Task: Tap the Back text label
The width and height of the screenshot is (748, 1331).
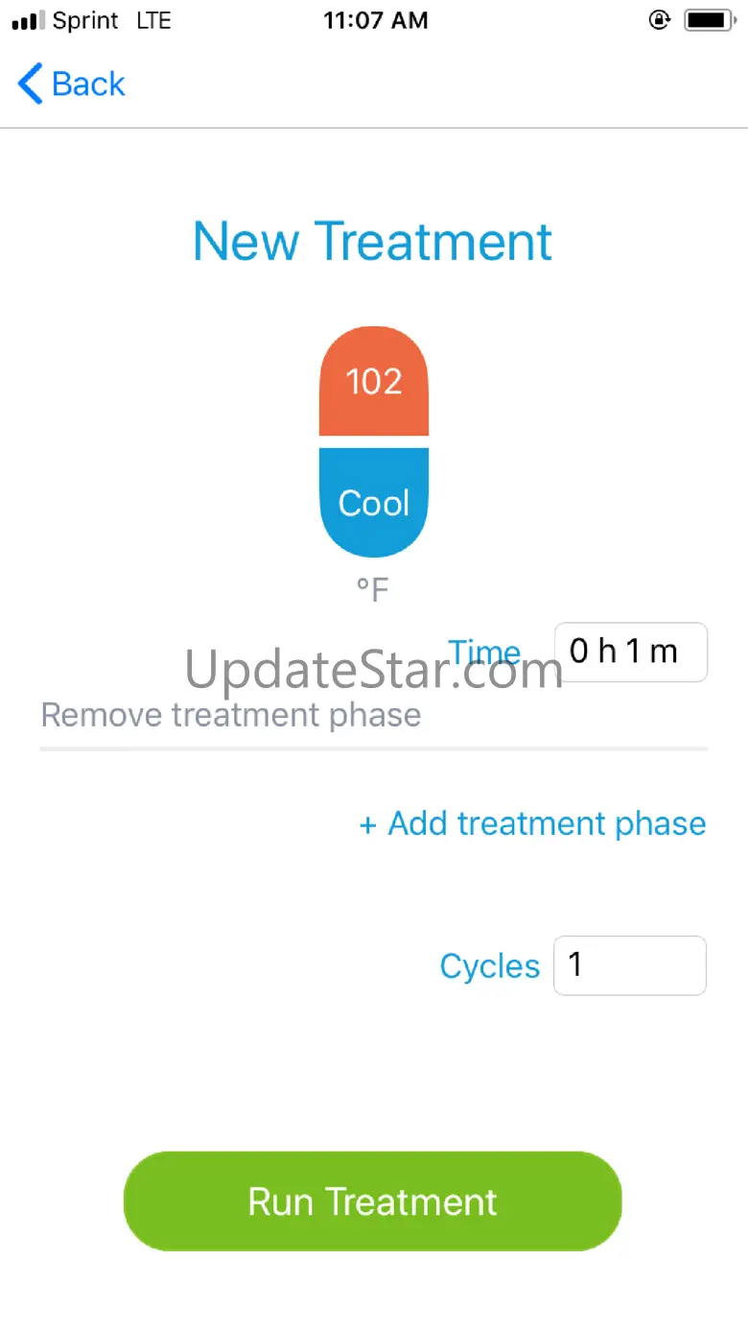Action: click(88, 83)
